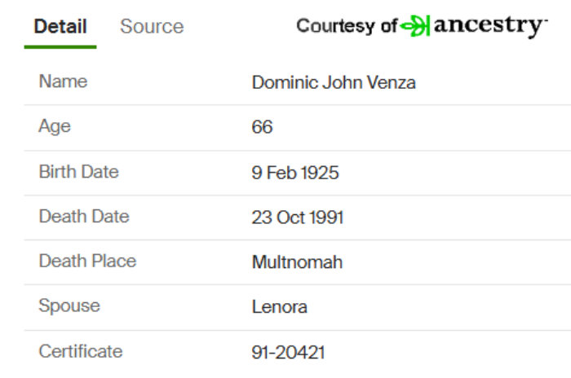Click the Name field label
This screenshot has height=378, width=571.
(63, 81)
